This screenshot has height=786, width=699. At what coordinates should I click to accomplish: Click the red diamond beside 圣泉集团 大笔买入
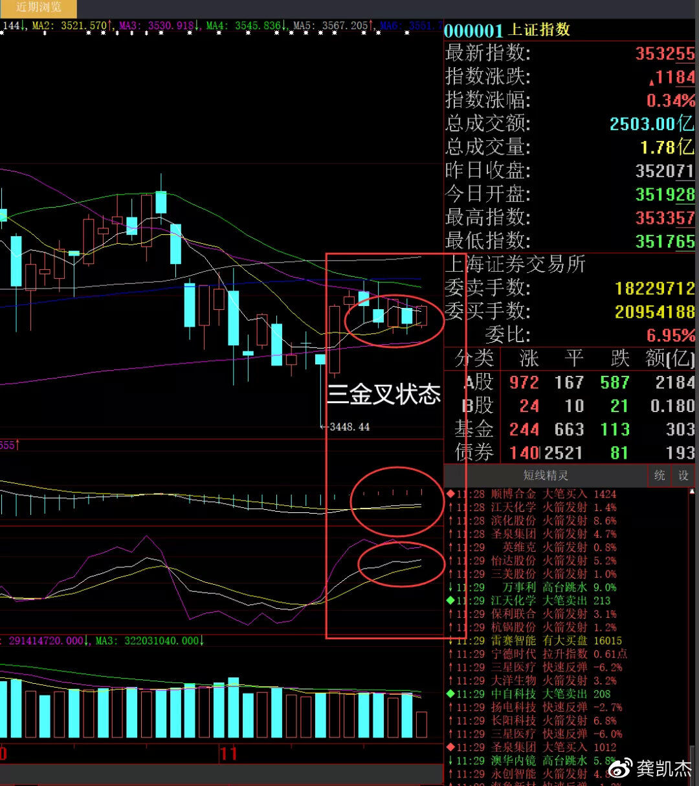450,747
